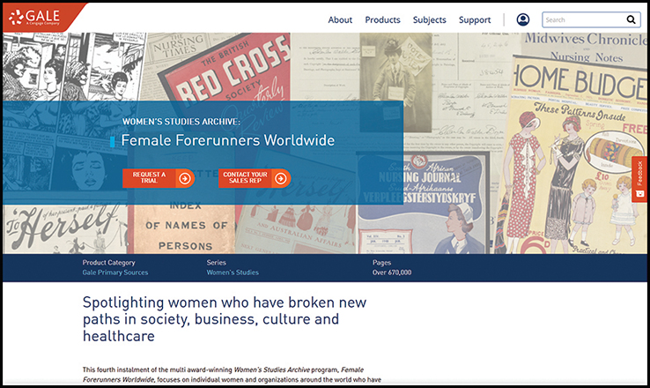Image resolution: width=650 pixels, height=388 pixels.
Task: Click the Request a Trial button
Action: point(159,178)
